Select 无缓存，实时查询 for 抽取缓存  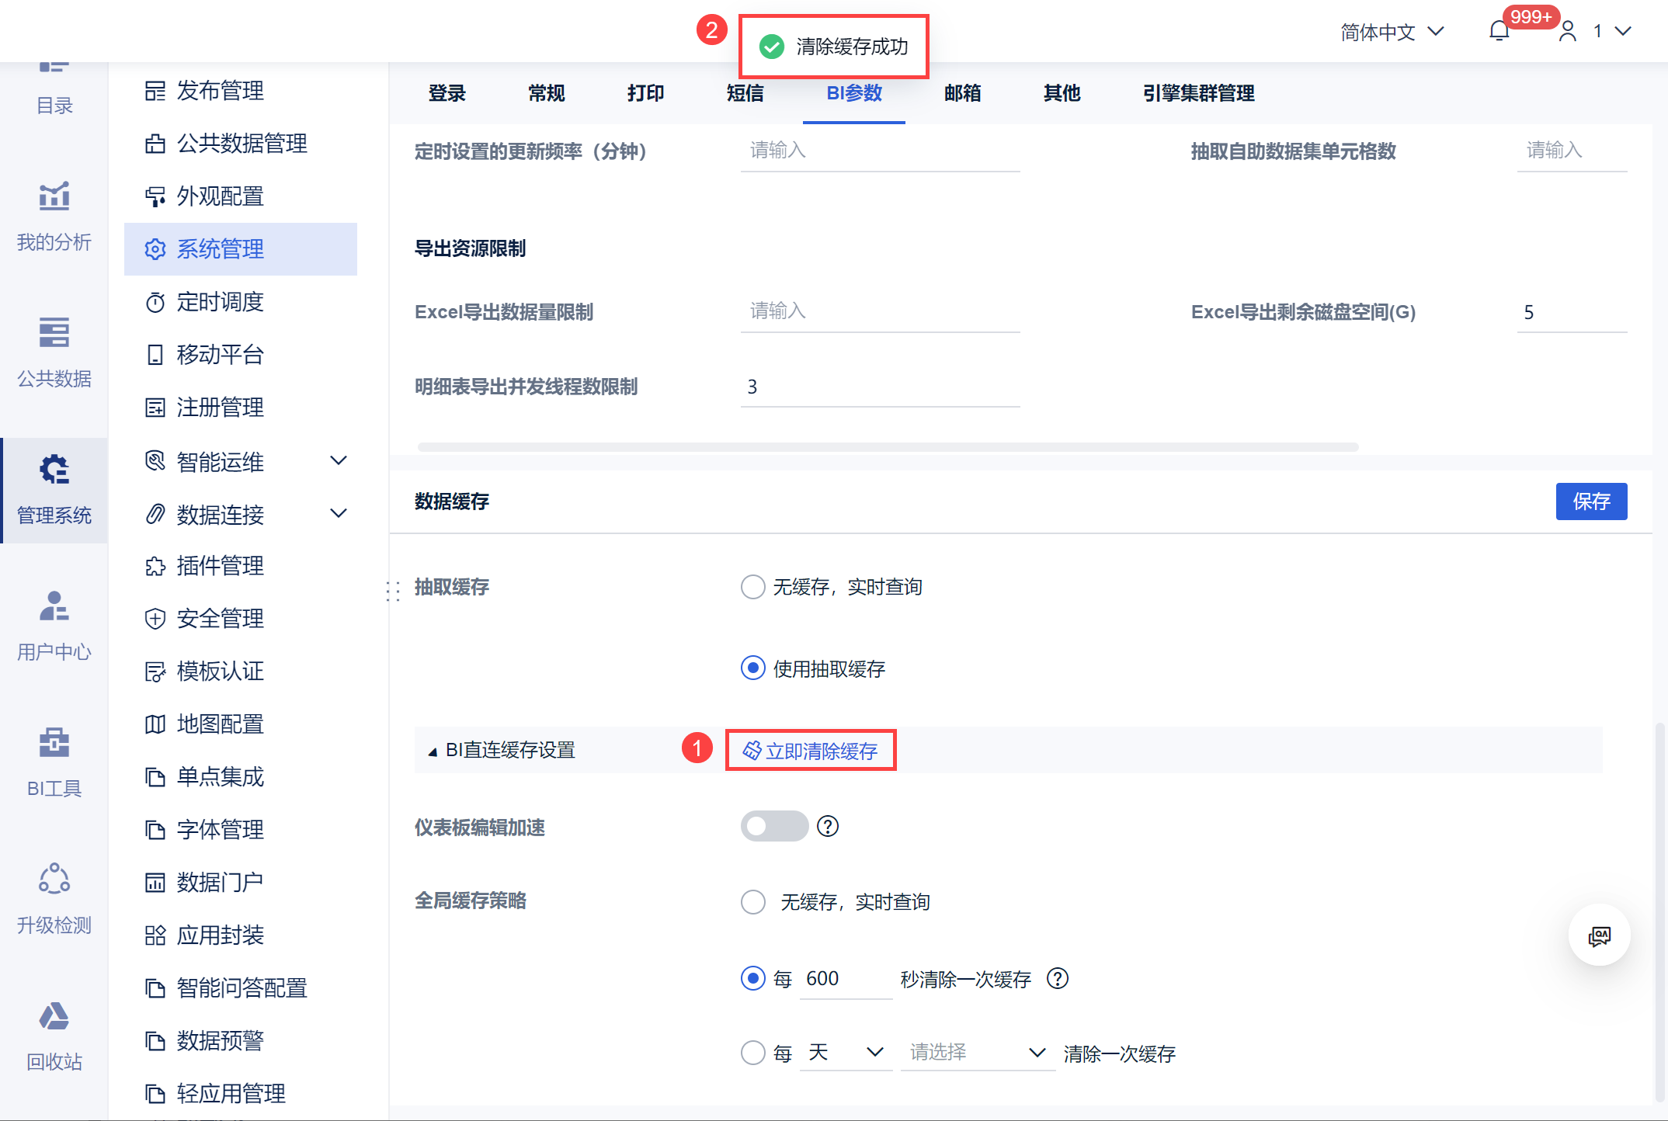(x=752, y=587)
